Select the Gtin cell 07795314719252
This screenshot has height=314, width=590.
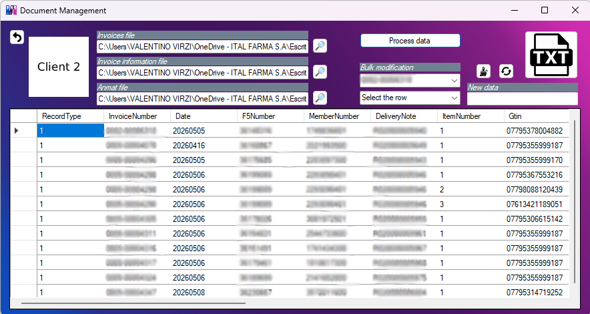click(x=536, y=292)
